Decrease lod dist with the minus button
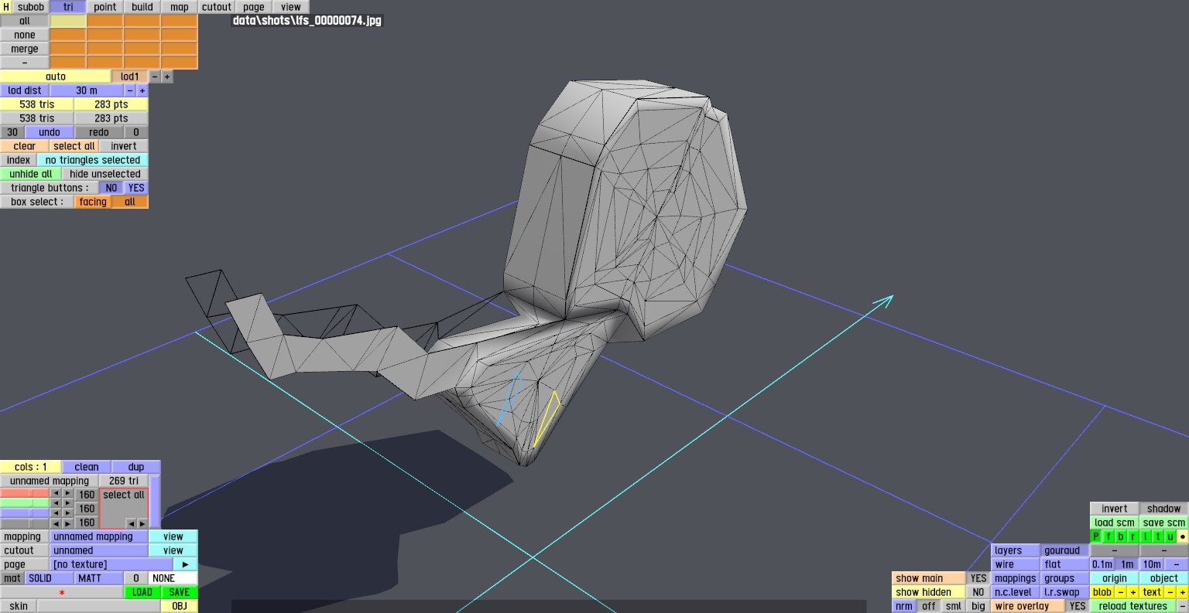The height and width of the screenshot is (613, 1189). 130,90
